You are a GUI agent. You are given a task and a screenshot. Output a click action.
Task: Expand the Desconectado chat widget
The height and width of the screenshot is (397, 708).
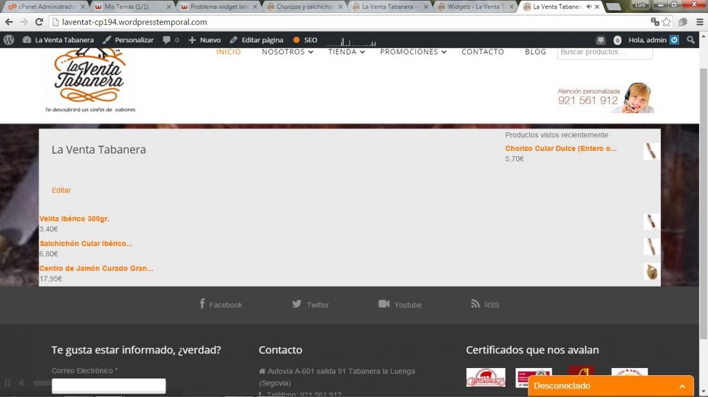pyautogui.click(x=610, y=385)
